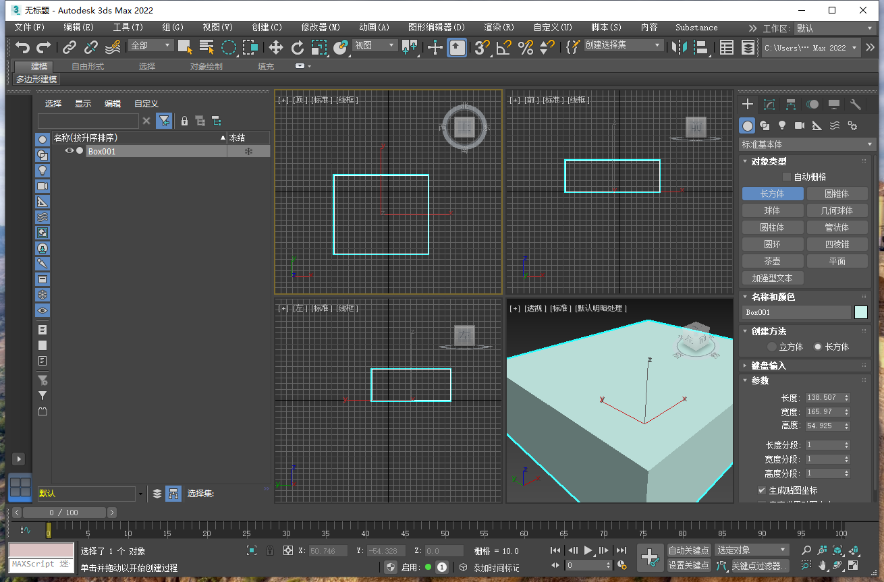Screen dimensions: 884x582
Task: Open the Layer Explorer toggle icon
Action: click(748, 47)
